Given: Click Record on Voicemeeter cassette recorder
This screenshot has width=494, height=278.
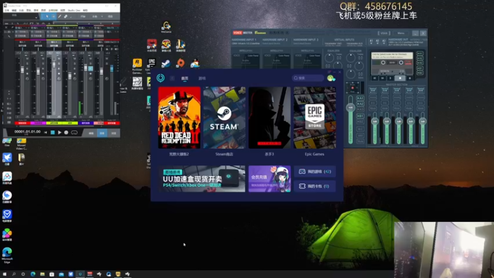Looking at the screenshot, I should point(409,78).
